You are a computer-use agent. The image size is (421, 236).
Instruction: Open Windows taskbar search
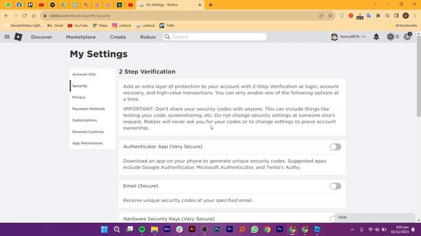coord(117,229)
